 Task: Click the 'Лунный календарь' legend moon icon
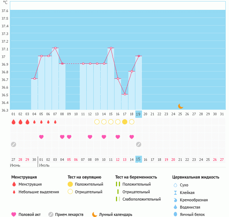(x=95, y=214)
